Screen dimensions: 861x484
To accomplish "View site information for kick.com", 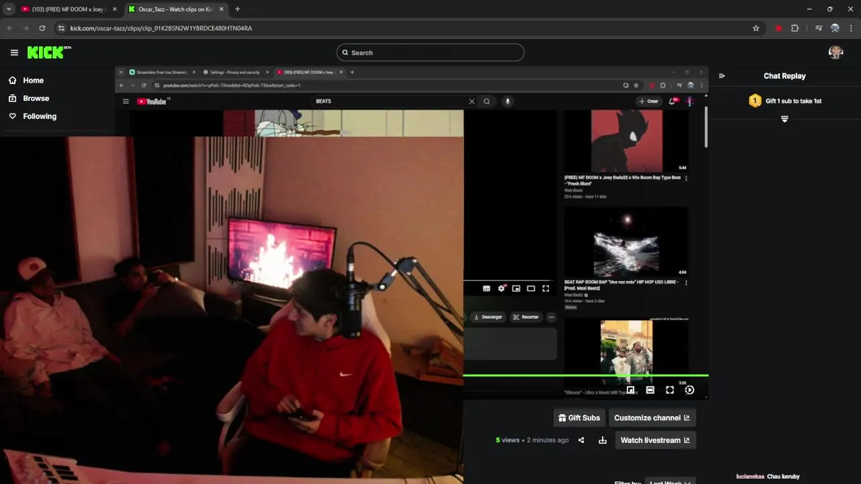I will (61, 28).
